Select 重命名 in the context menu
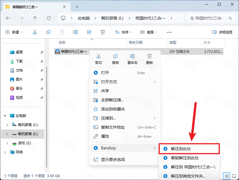Screen dimensions: 239x180 click(x=133, y=59)
